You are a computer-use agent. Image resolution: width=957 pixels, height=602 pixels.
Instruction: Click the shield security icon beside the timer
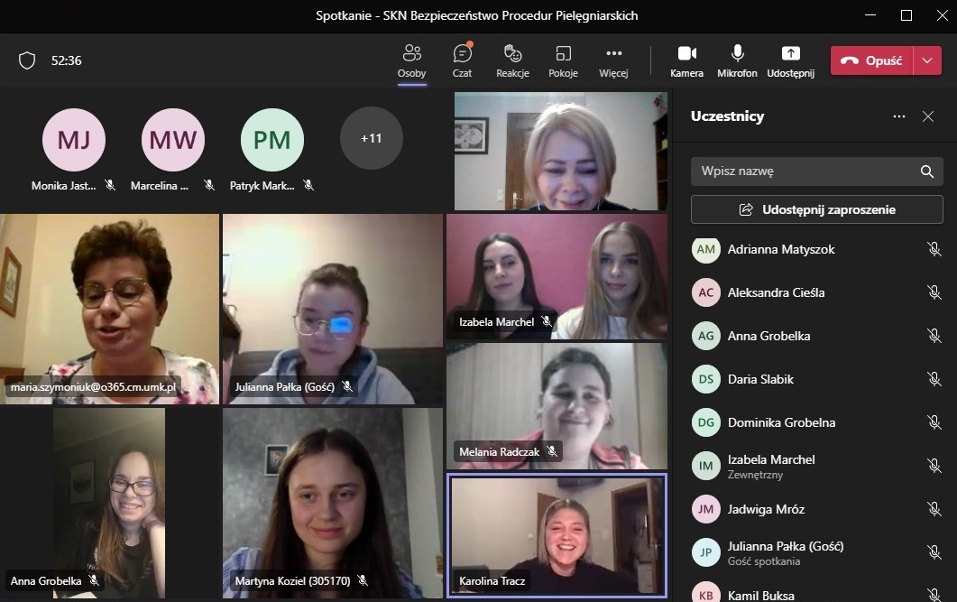(x=27, y=60)
